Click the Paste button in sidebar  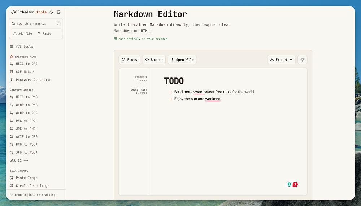pyautogui.click(x=44, y=33)
